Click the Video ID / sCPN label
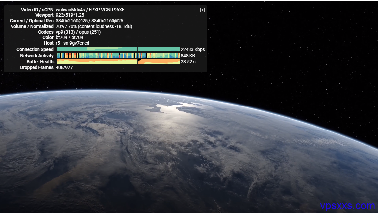378x213 pixels. pyautogui.click(x=37, y=10)
